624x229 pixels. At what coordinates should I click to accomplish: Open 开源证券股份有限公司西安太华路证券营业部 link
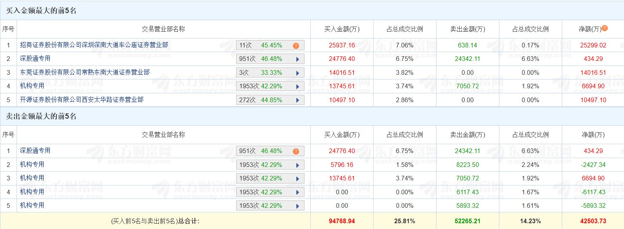pyautogui.click(x=82, y=100)
